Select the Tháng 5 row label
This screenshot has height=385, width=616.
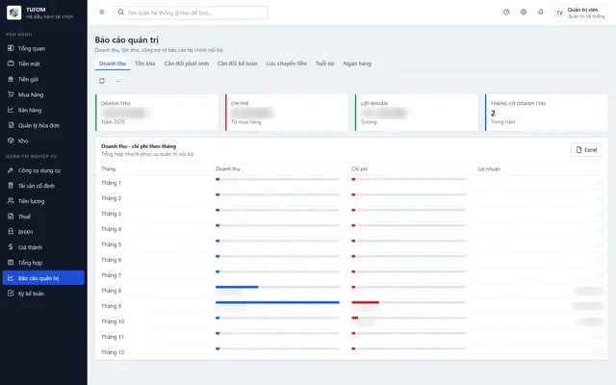(x=112, y=244)
